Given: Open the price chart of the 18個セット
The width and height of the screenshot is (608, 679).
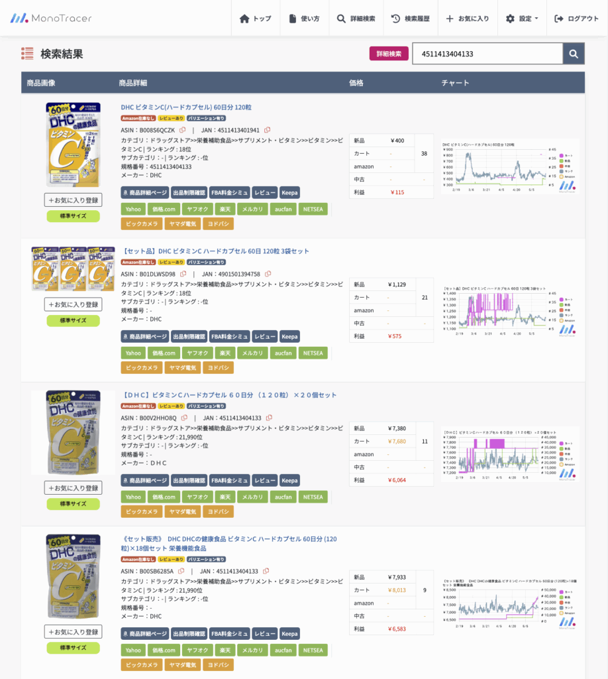Looking at the screenshot, I should [x=510, y=603].
